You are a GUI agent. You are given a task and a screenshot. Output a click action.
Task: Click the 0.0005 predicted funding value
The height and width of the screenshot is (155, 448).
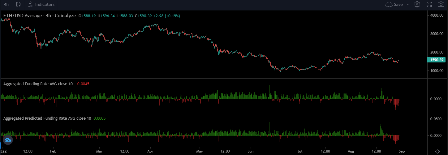(99, 118)
